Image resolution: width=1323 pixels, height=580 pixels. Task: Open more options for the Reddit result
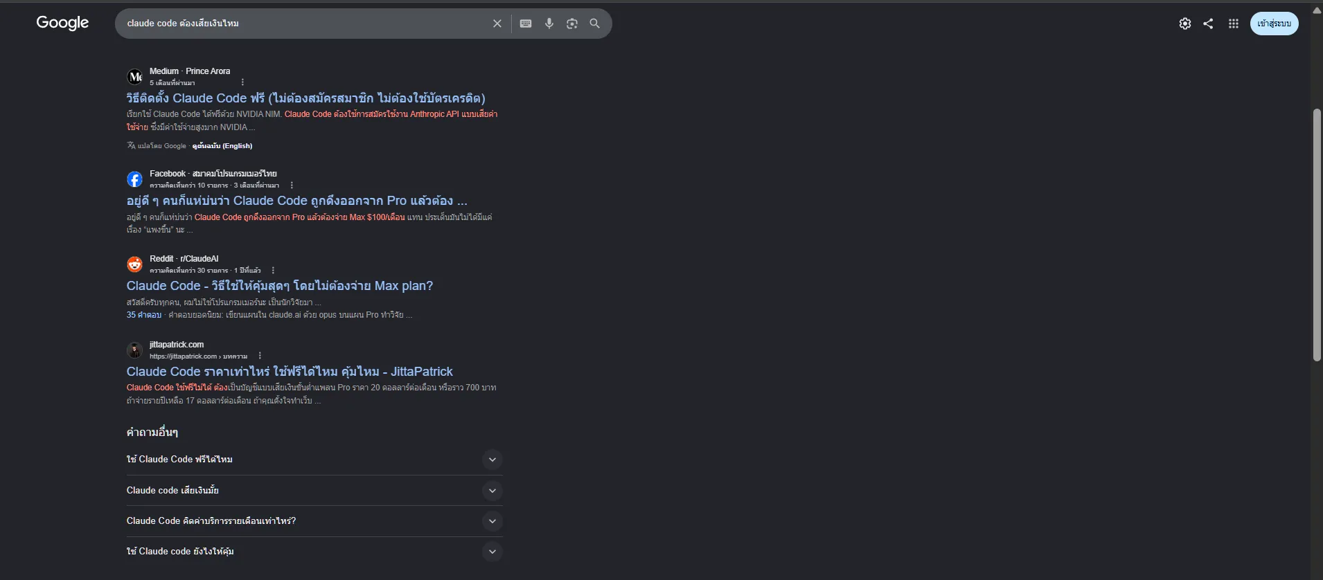(273, 271)
